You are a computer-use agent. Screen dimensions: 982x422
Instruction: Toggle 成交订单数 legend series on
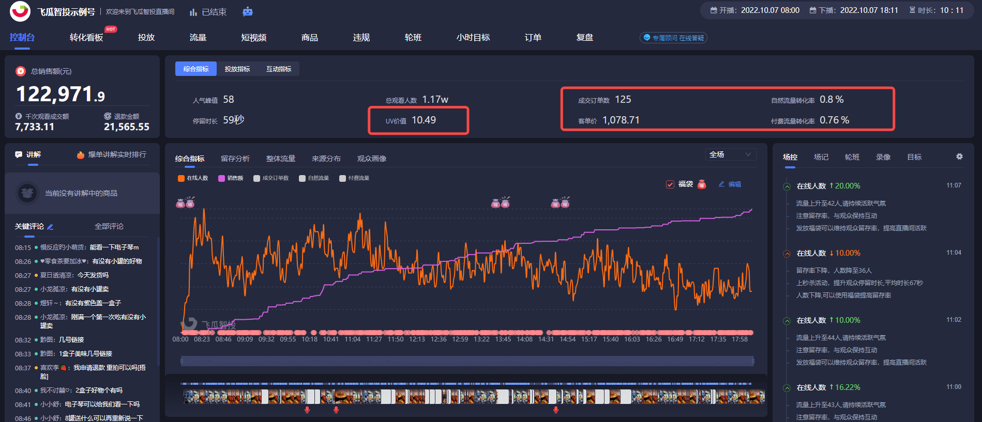pyautogui.click(x=256, y=178)
